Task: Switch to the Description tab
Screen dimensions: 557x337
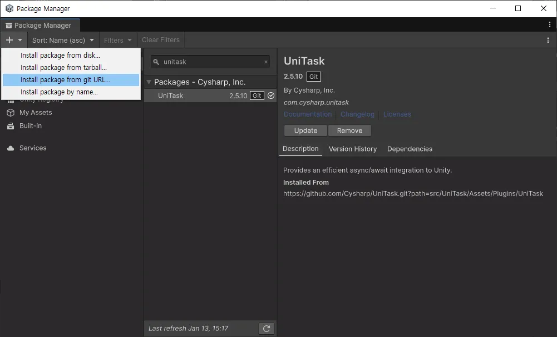Action: point(300,149)
